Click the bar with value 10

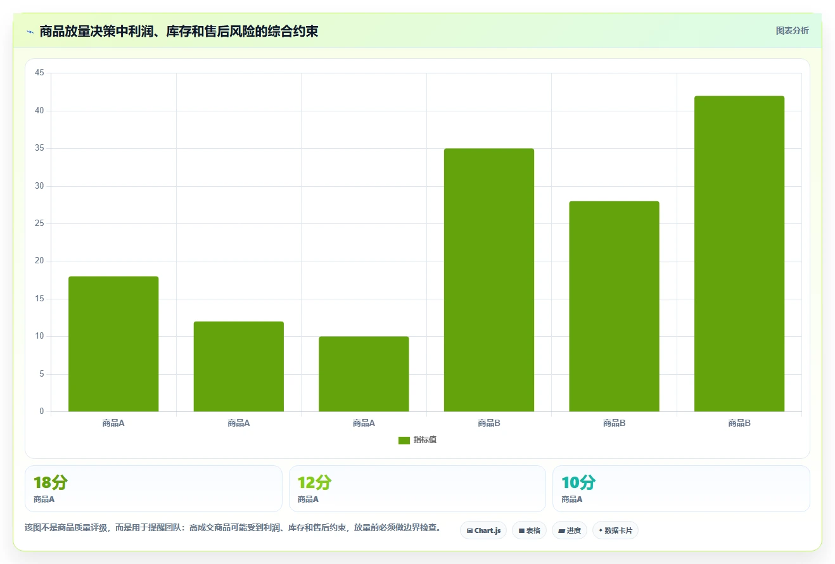tap(364, 374)
